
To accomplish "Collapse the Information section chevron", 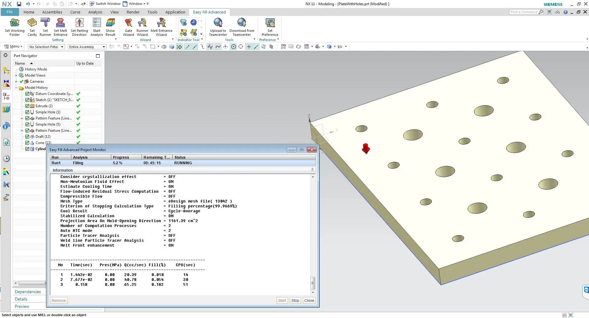I will (312, 170).
